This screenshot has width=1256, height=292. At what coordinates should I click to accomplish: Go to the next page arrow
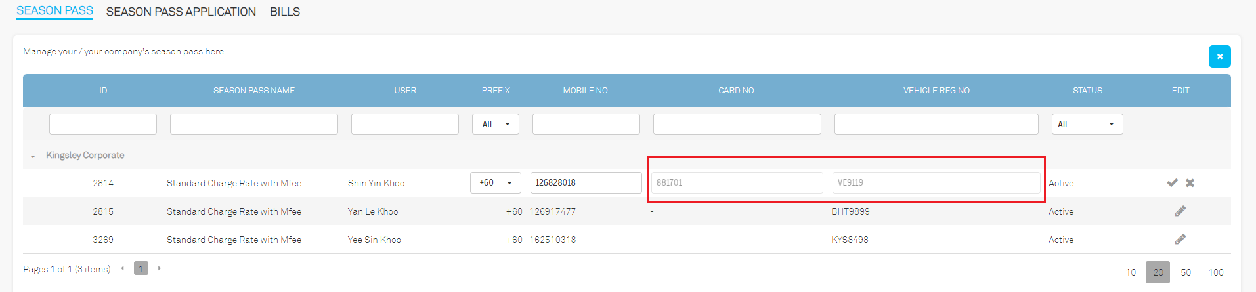click(159, 268)
